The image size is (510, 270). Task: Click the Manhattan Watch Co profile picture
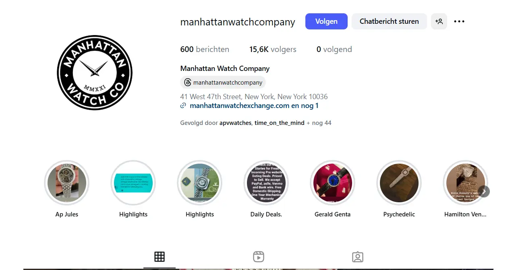point(95,73)
